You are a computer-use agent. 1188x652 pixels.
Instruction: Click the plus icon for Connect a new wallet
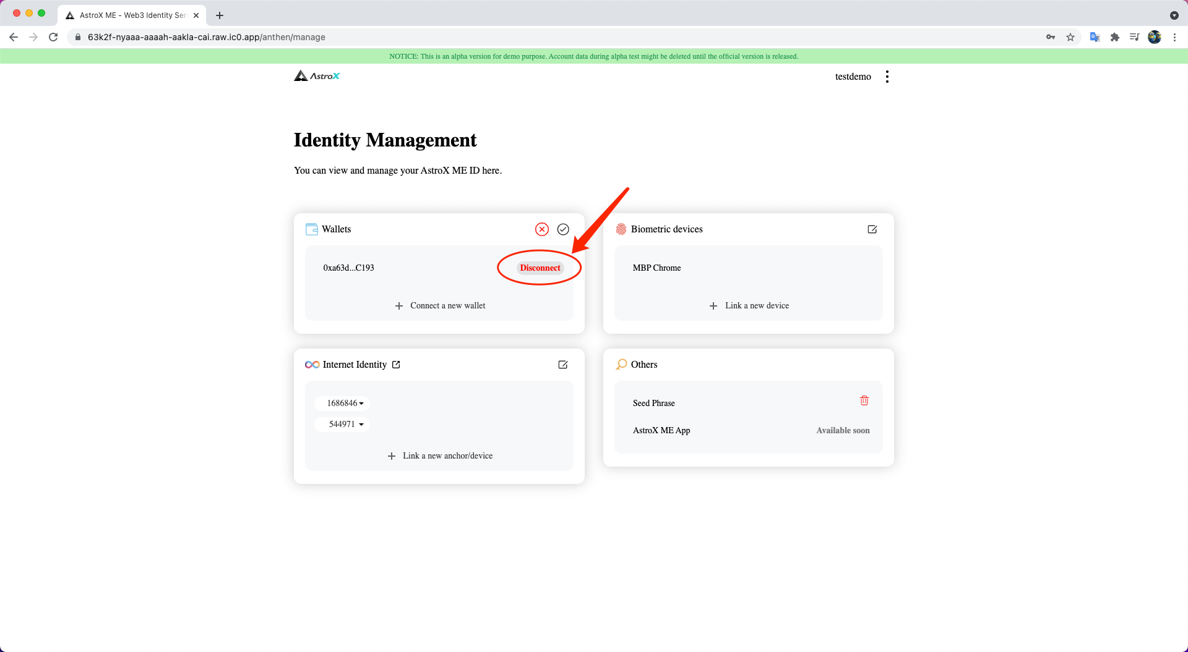pyautogui.click(x=399, y=306)
